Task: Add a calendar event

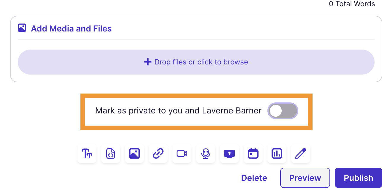Action: (x=253, y=154)
